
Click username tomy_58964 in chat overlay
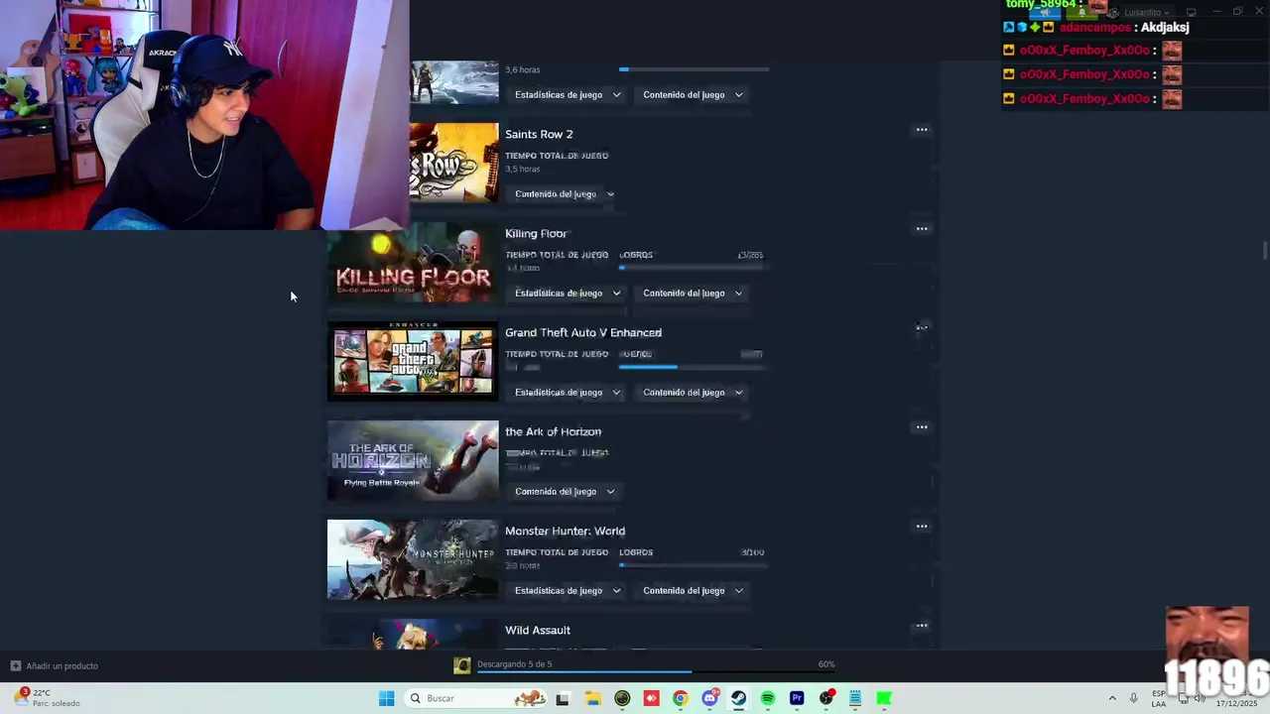click(1041, 5)
